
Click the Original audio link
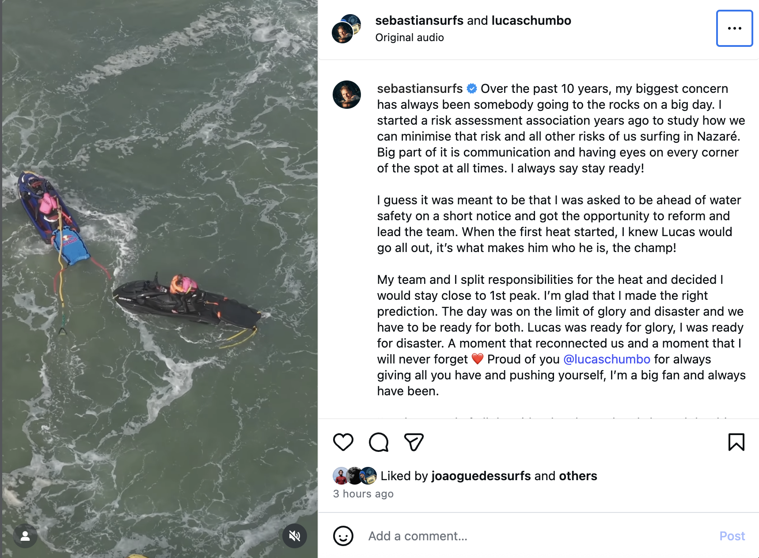[410, 38]
